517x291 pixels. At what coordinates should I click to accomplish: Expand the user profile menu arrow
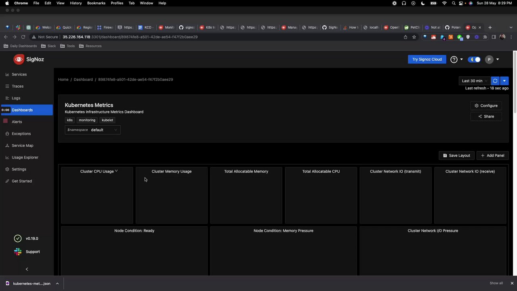tap(497, 59)
